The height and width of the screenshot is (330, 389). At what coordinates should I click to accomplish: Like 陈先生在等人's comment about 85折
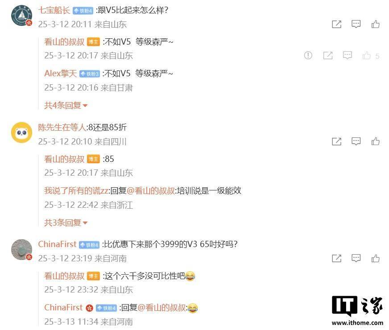coord(375,141)
